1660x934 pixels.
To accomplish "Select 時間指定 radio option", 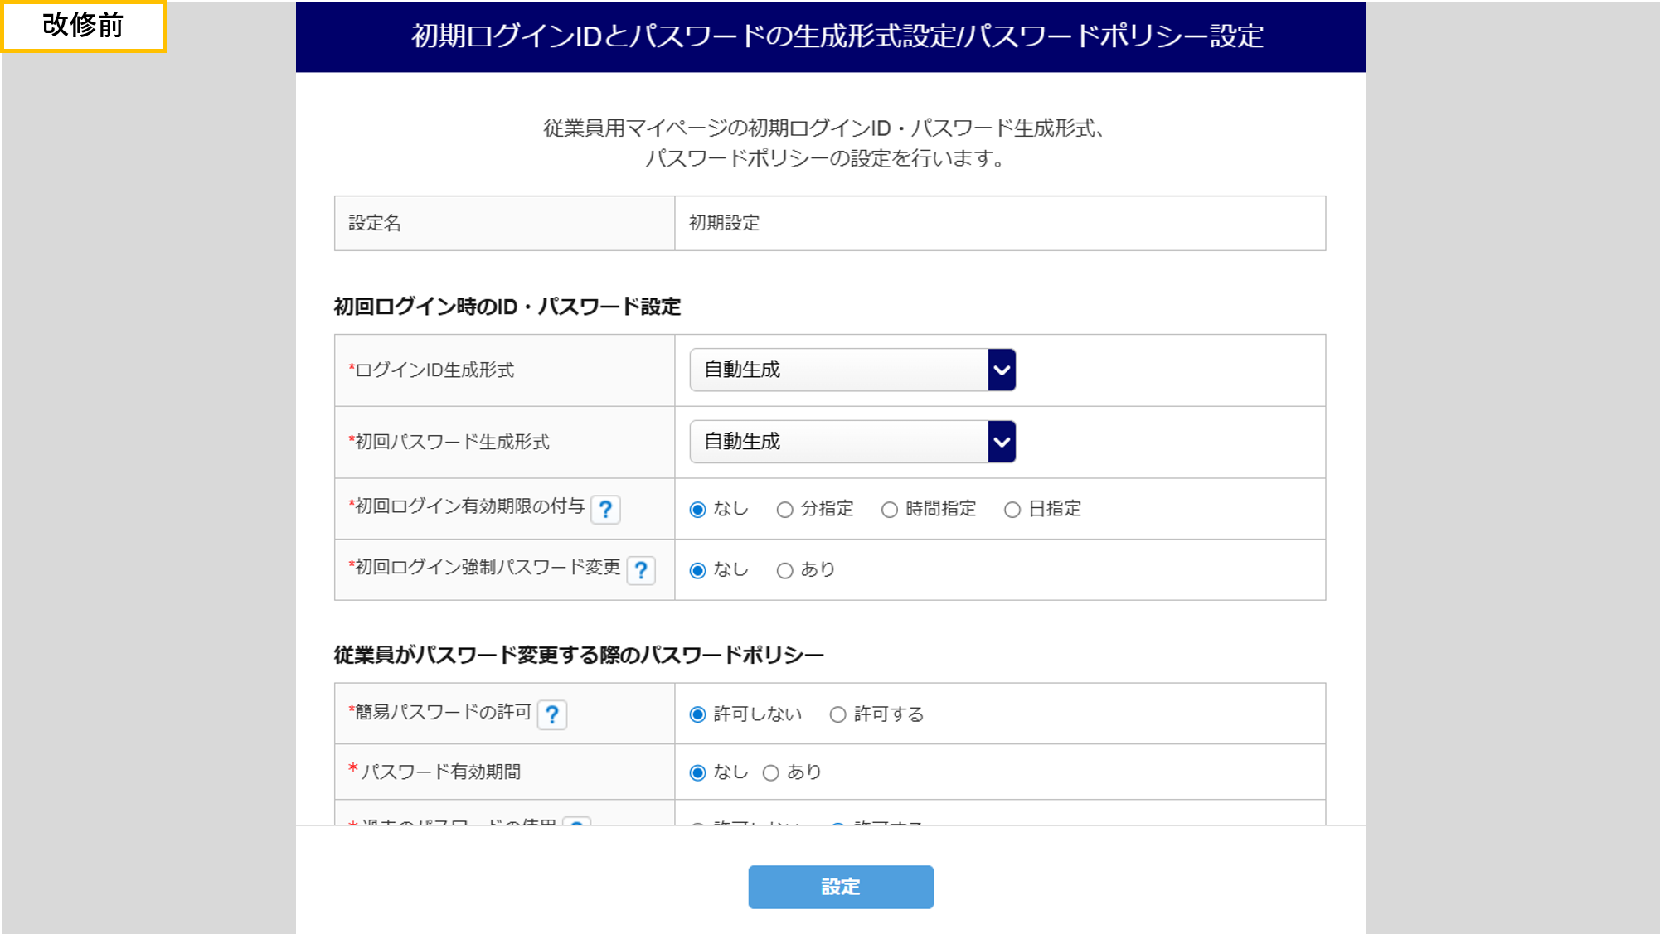I will coord(889,510).
